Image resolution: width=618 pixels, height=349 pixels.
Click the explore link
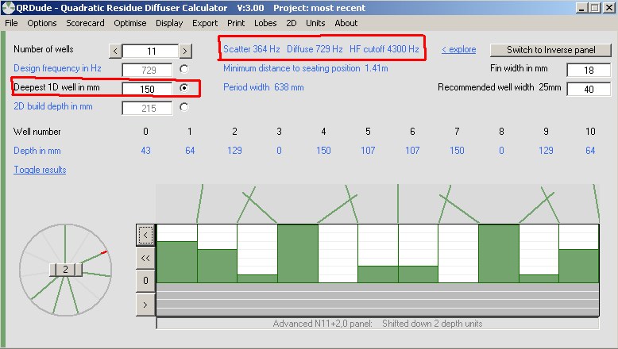click(459, 50)
